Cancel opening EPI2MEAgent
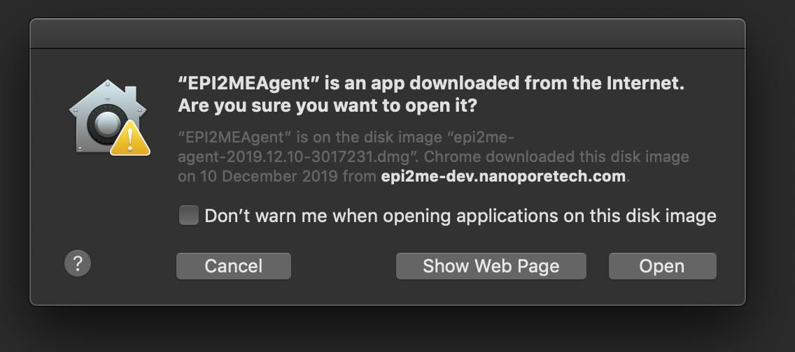This screenshot has height=352, width=795. [234, 266]
